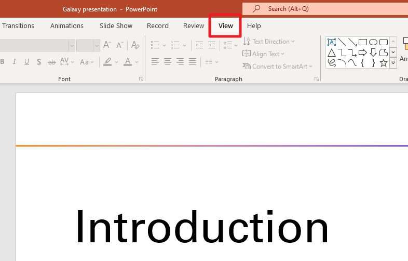This screenshot has width=408, height=261.
Task: Justify text alignment
Action: (193, 62)
